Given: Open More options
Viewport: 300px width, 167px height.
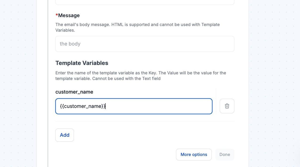Looking at the screenshot, I should [x=194, y=154].
